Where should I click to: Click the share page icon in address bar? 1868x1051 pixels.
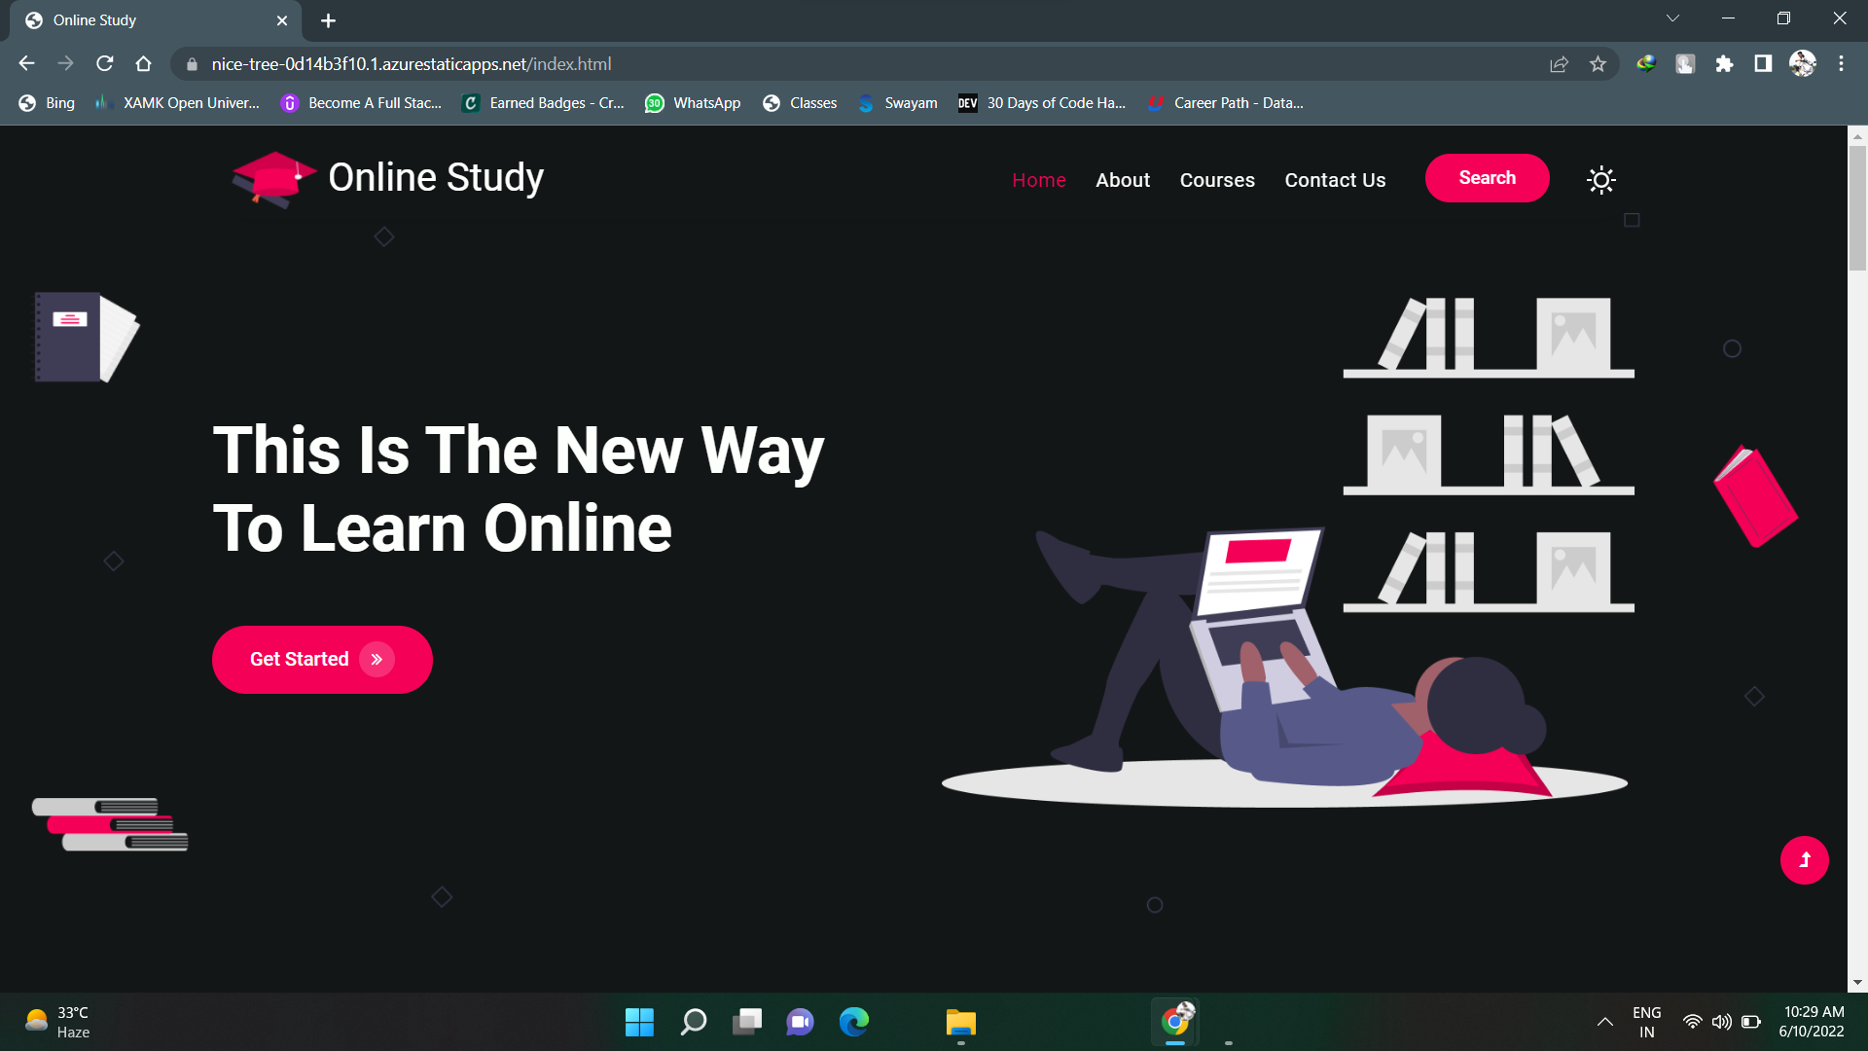pyautogui.click(x=1559, y=64)
